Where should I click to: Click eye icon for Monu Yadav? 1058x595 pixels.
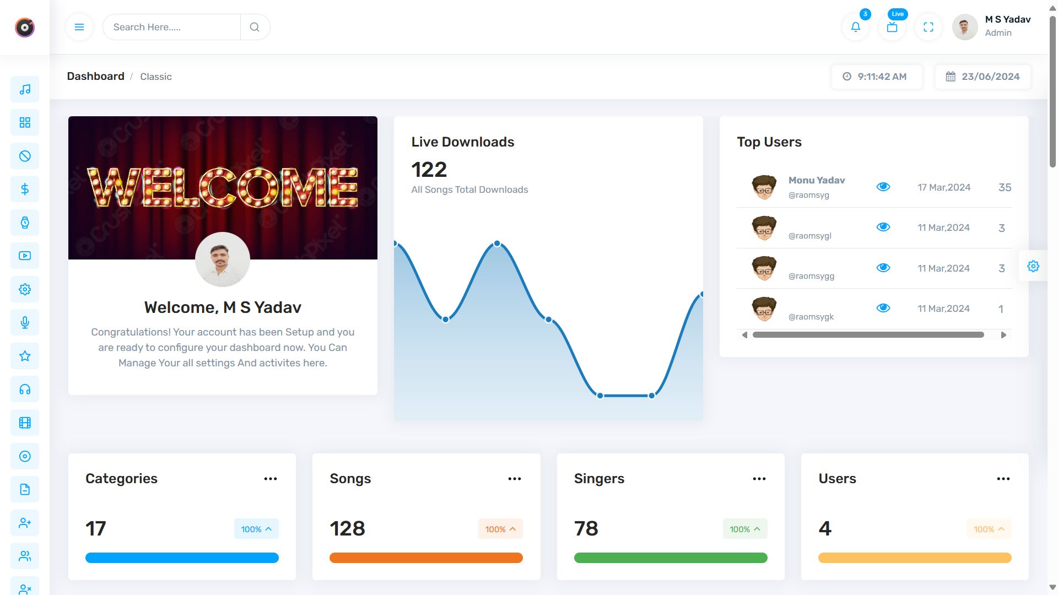click(x=883, y=187)
